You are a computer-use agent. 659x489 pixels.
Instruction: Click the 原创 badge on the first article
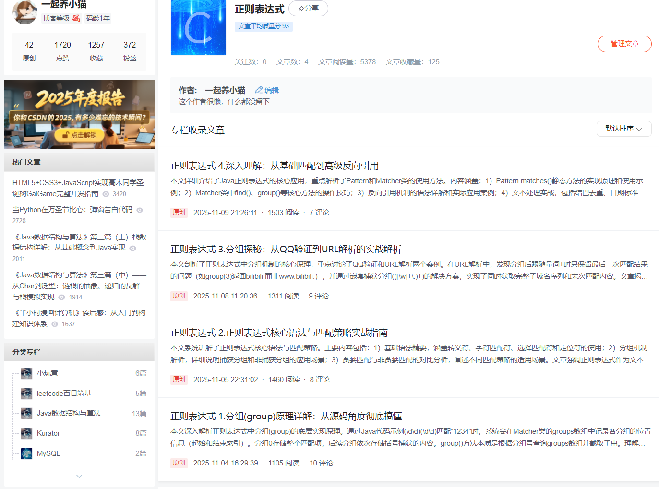pyautogui.click(x=179, y=212)
